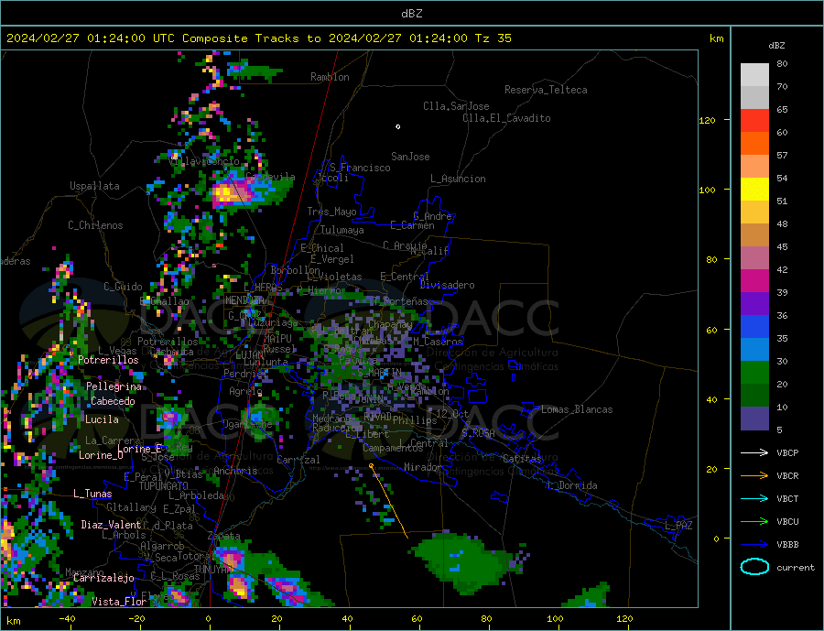Click the 'current' legend label
This screenshot has height=631, width=824.
point(796,568)
